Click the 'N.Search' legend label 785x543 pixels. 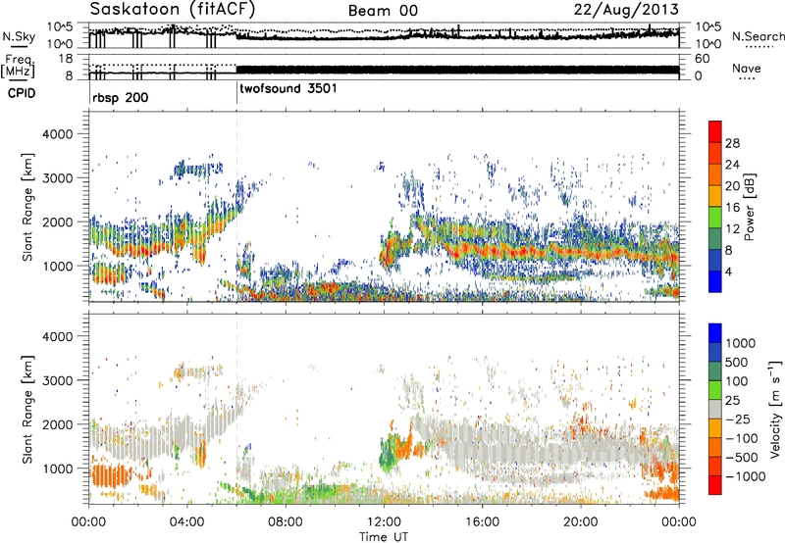[x=758, y=36]
